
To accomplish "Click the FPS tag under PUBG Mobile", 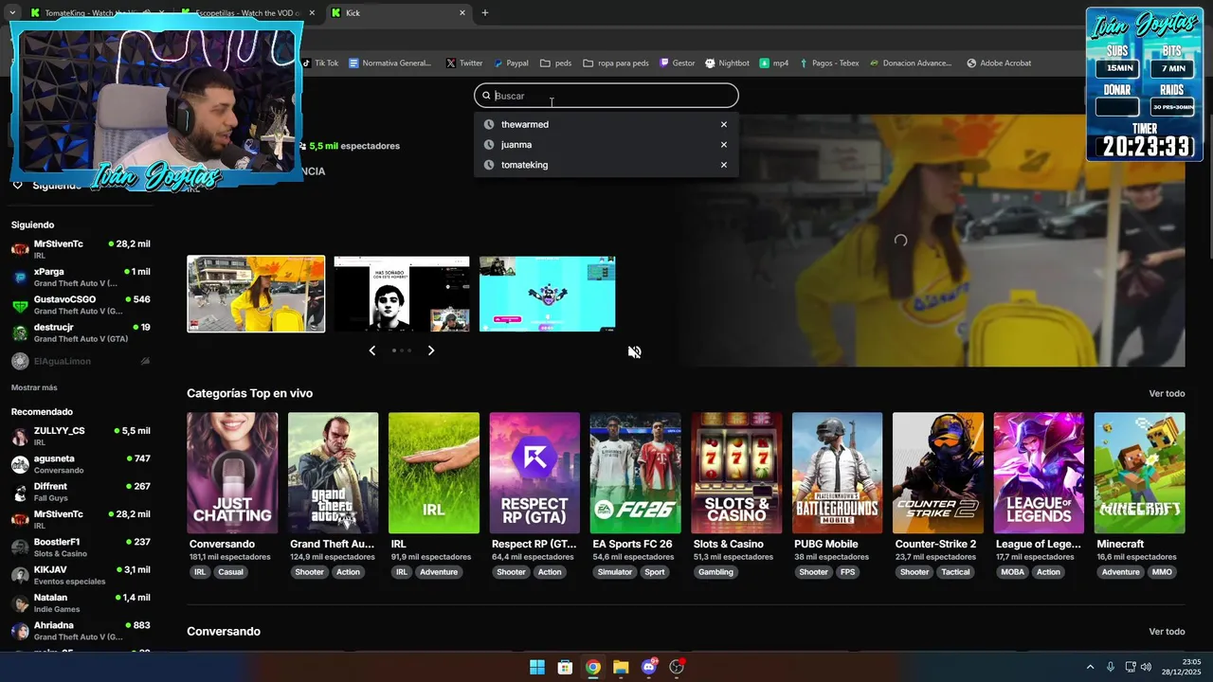I will 847,572.
